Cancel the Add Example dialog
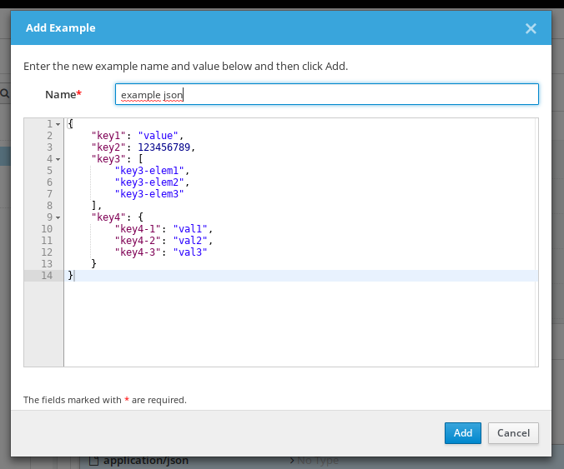 coord(513,433)
